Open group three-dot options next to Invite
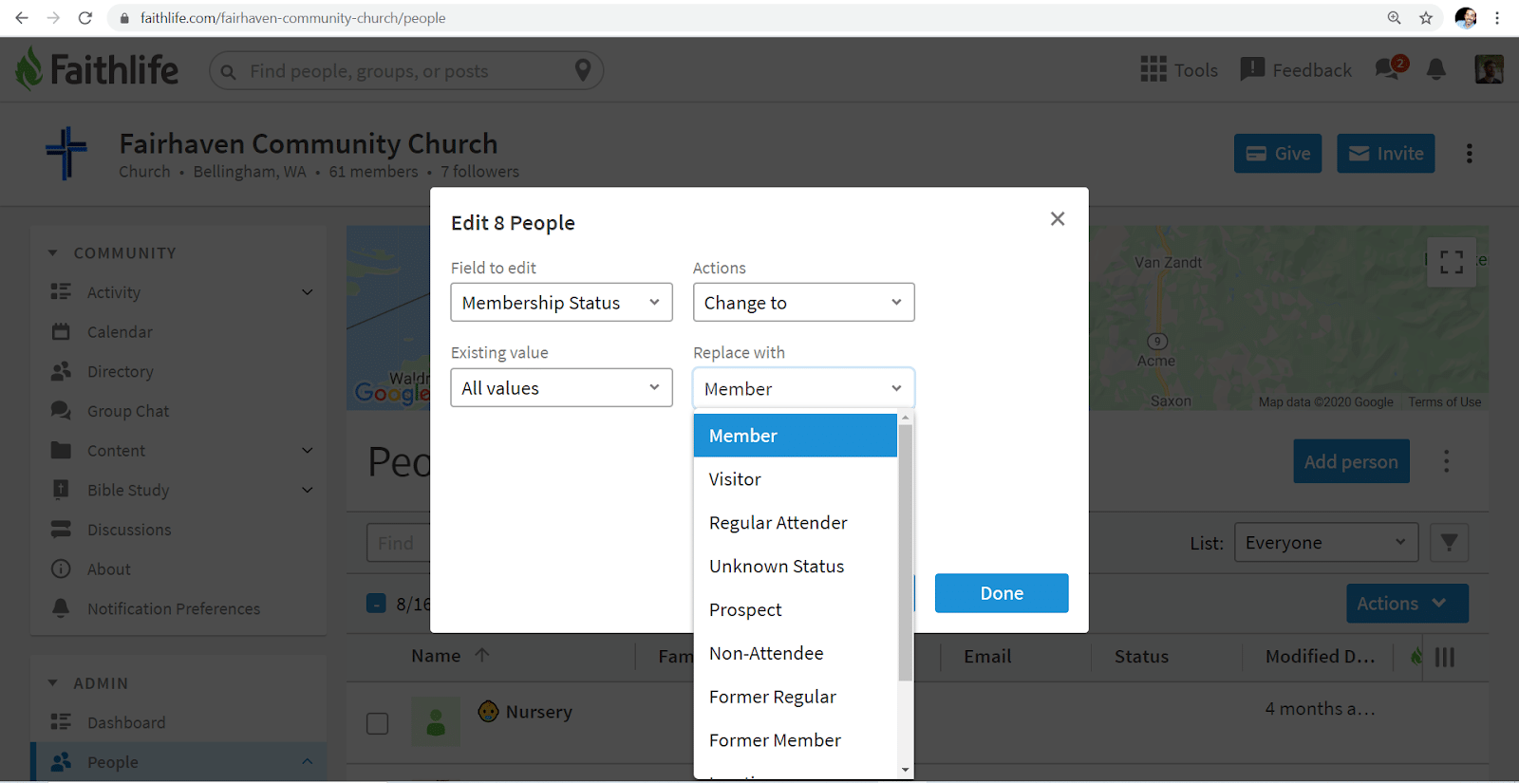This screenshot has height=783, width=1519. [1469, 154]
